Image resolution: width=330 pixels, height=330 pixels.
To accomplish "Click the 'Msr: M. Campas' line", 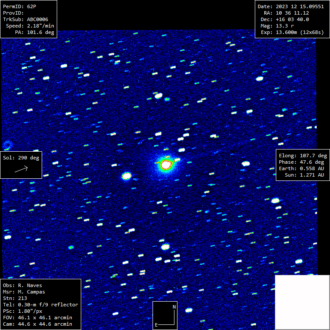I will (24, 292).
